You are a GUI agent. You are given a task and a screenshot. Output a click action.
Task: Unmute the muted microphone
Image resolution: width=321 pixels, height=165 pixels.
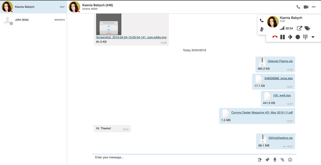[262, 29]
